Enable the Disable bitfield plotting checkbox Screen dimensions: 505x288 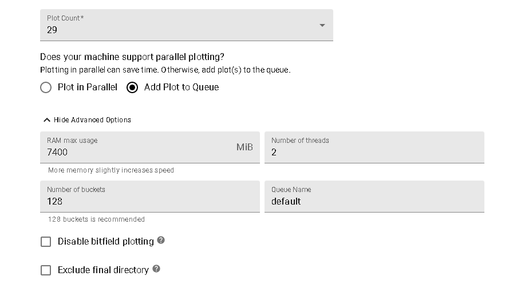(x=46, y=242)
